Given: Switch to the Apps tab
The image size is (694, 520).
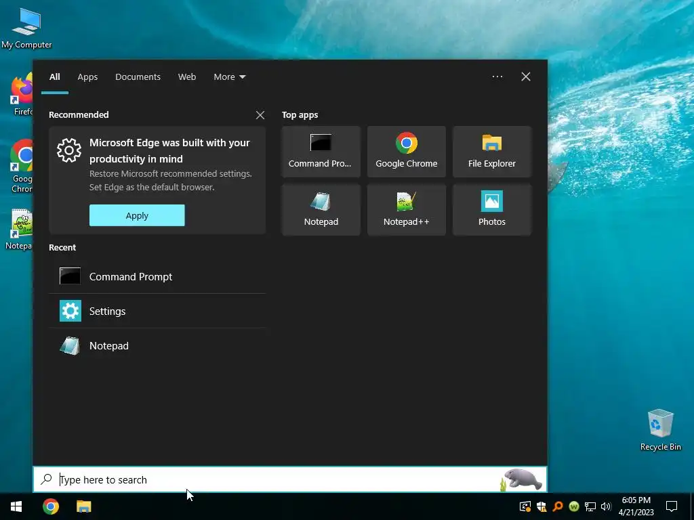Looking at the screenshot, I should [87, 77].
